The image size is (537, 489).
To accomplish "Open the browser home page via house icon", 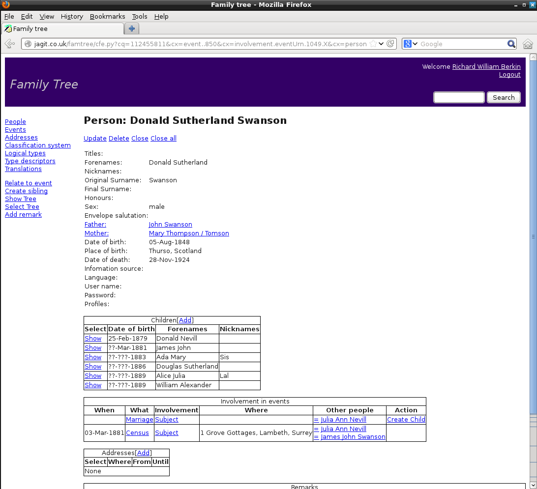I will point(528,44).
